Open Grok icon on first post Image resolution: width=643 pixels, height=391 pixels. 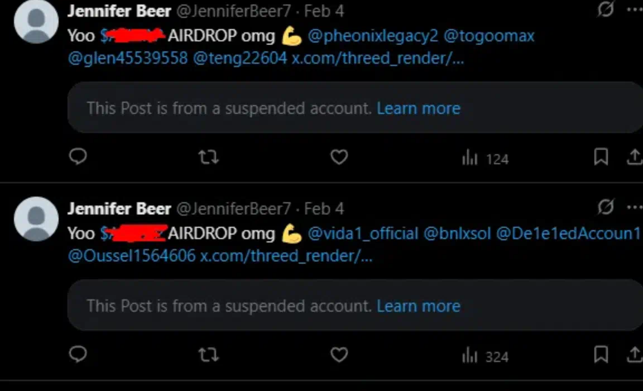point(606,9)
